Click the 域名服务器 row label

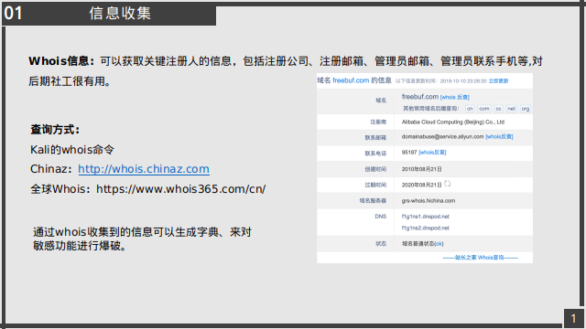click(373, 201)
